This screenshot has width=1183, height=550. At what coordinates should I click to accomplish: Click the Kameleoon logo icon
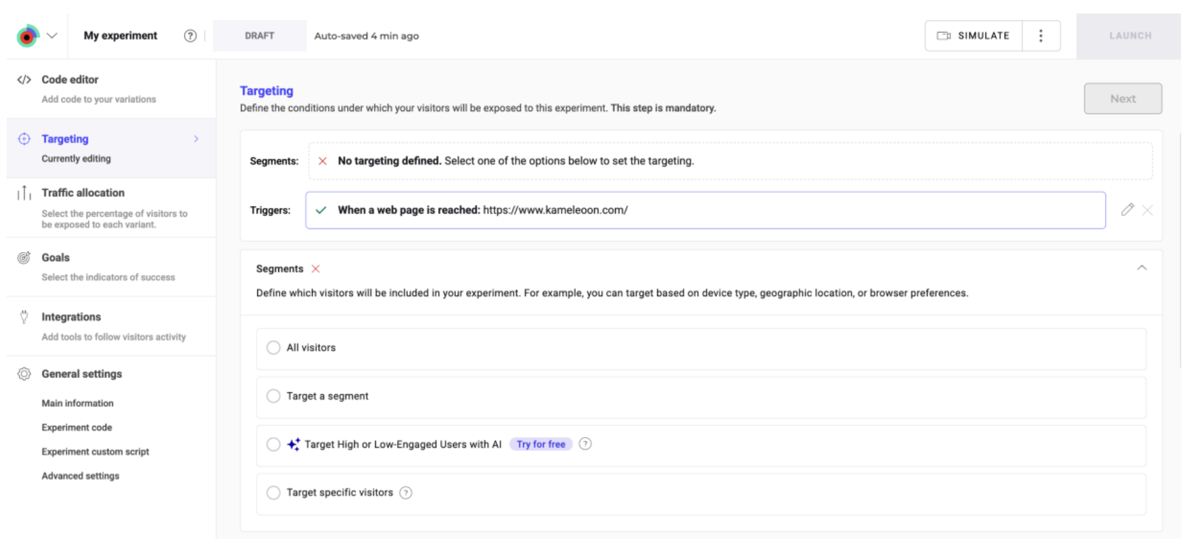[x=27, y=36]
